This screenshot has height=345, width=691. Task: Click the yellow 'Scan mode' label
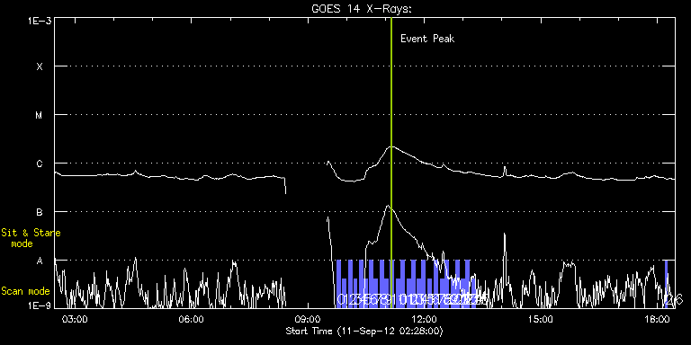[x=25, y=291]
